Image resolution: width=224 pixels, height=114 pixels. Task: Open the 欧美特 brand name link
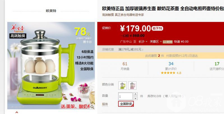coord(51,11)
